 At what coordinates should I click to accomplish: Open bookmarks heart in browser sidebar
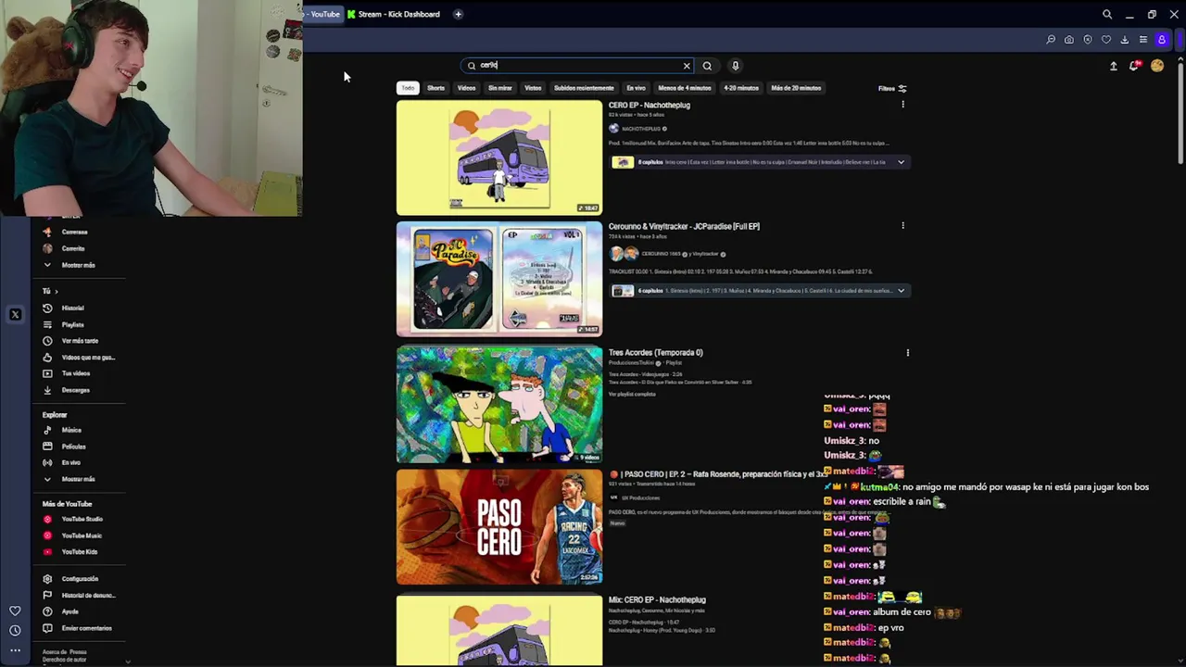tap(15, 611)
